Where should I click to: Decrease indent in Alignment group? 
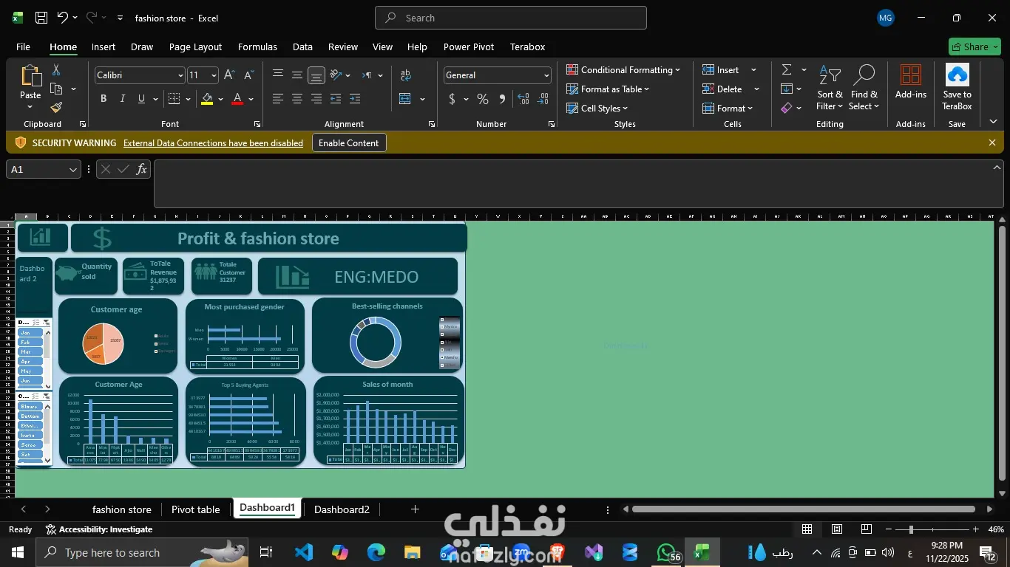click(x=336, y=99)
